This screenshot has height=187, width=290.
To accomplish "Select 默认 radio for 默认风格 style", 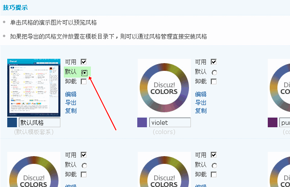I will pyautogui.click(x=84, y=73).
